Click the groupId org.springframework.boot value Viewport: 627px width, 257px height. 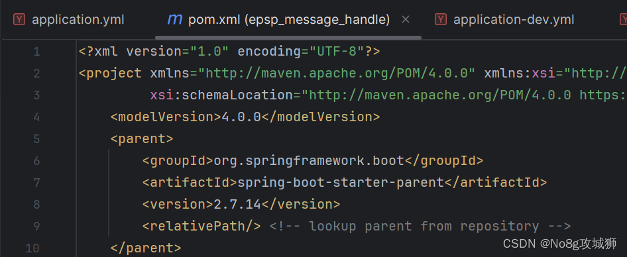tap(309, 161)
